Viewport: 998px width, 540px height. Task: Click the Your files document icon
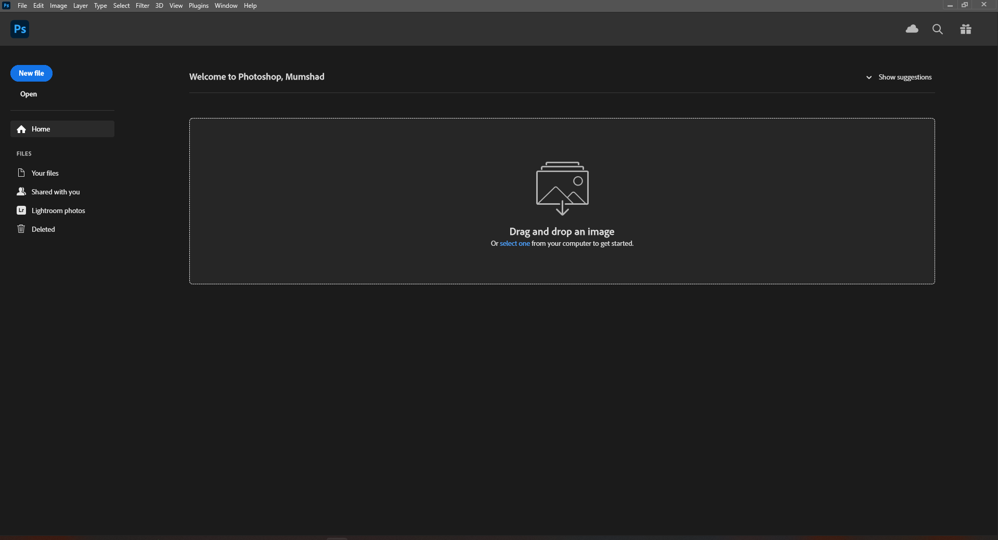click(x=21, y=173)
